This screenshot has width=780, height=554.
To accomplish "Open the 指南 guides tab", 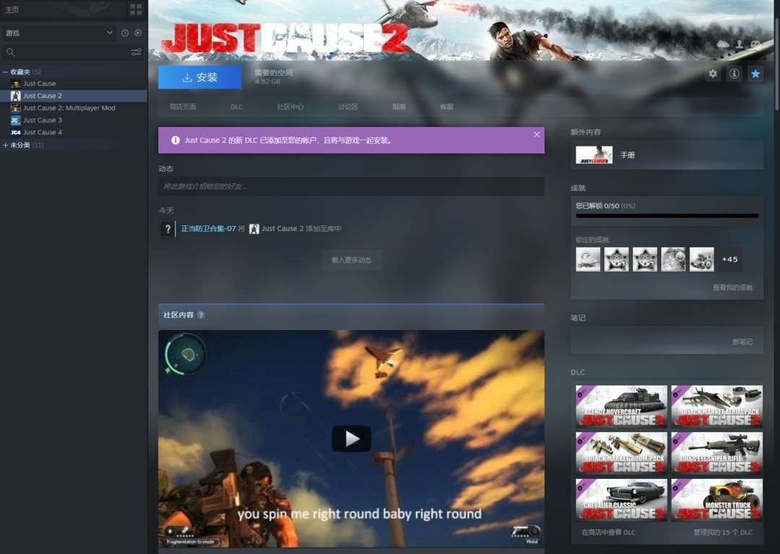I will click(399, 106).
